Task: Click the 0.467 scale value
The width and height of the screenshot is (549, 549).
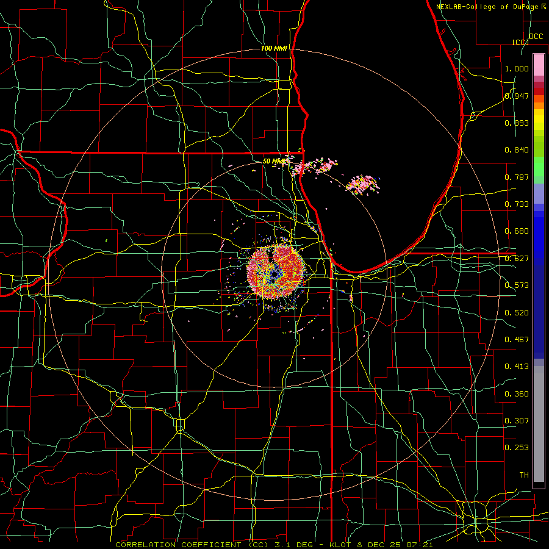Action: (517, 340)
